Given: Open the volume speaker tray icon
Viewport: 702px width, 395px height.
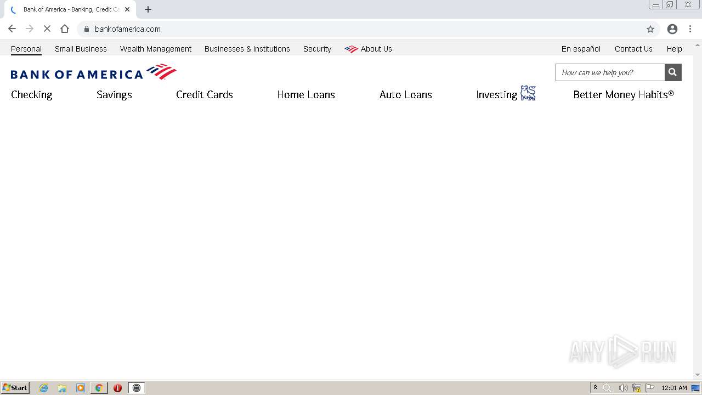Looking at the screenshot, I should click(622, 388).
